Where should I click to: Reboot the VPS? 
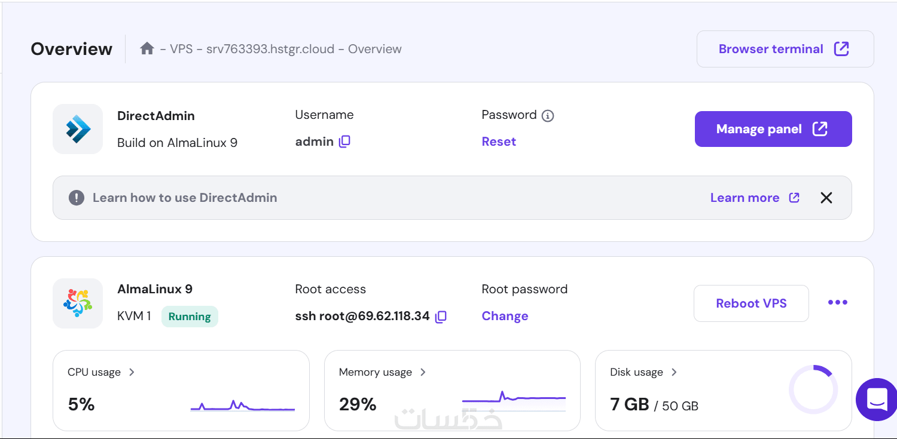pyautogui.click(x=751, y=303)
